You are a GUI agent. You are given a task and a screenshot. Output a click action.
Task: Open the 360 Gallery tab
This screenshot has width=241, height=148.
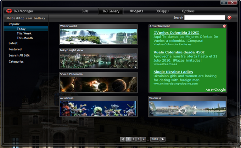[x=111, y=11]
